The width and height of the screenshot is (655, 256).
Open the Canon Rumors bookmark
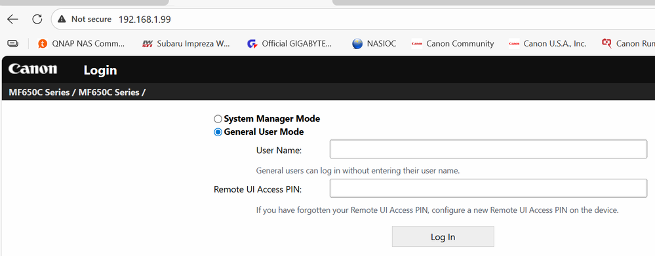pos(628,43)
